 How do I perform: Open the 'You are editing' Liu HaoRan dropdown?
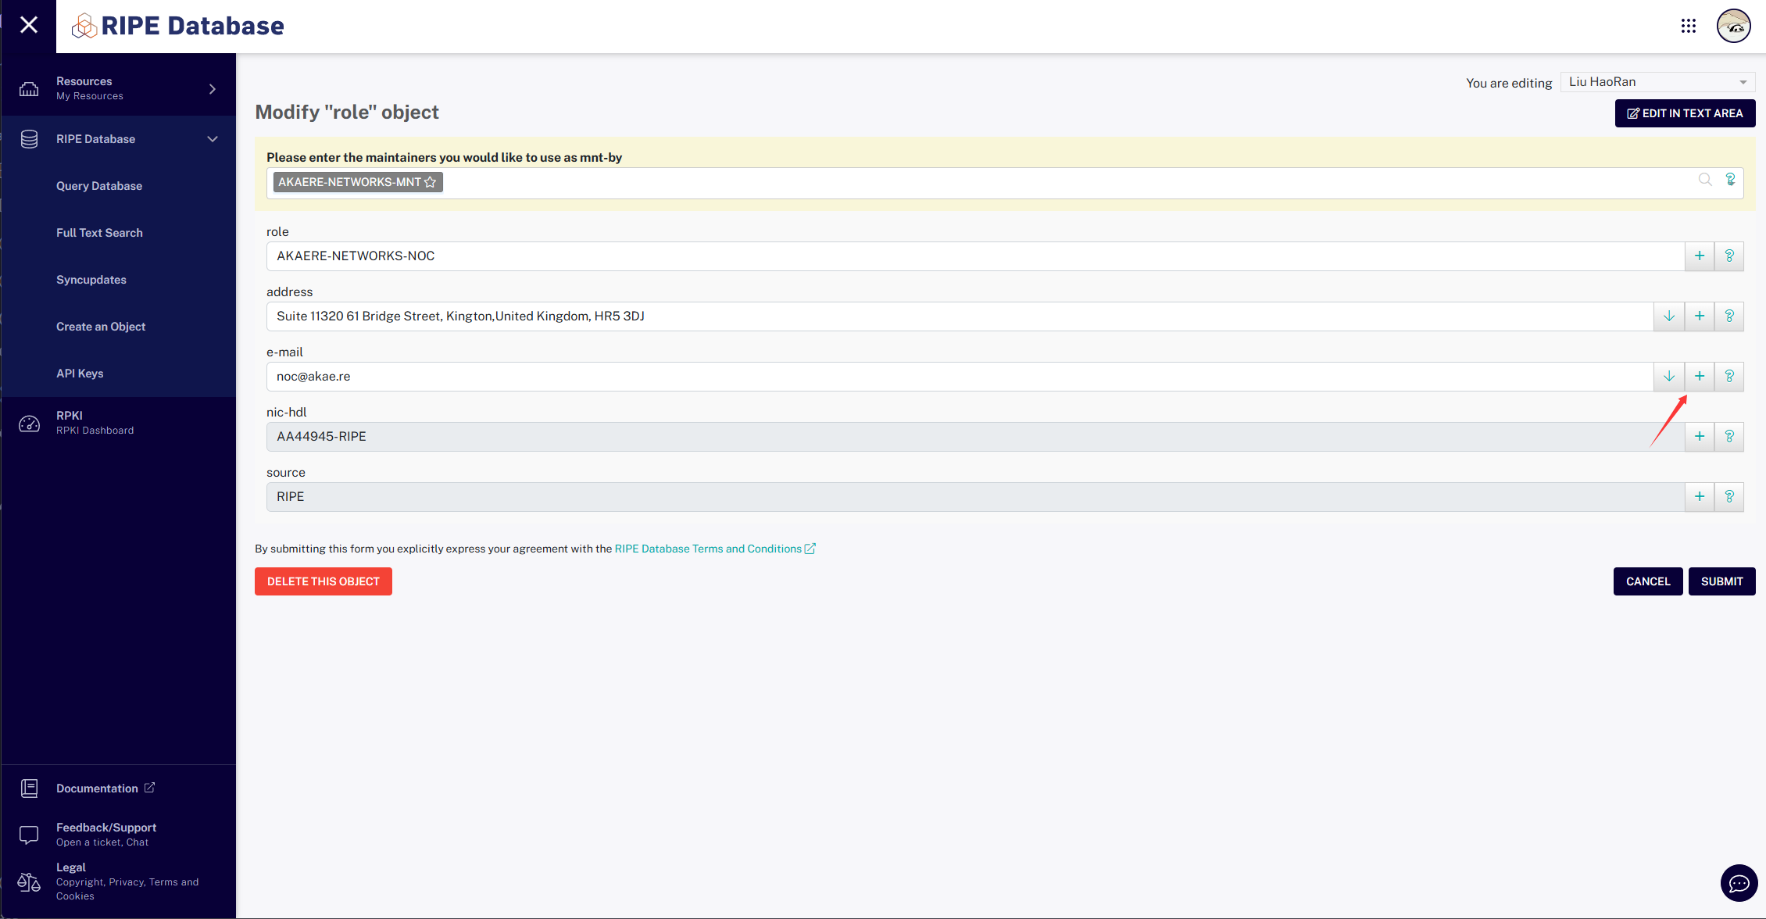point(1657,82)
